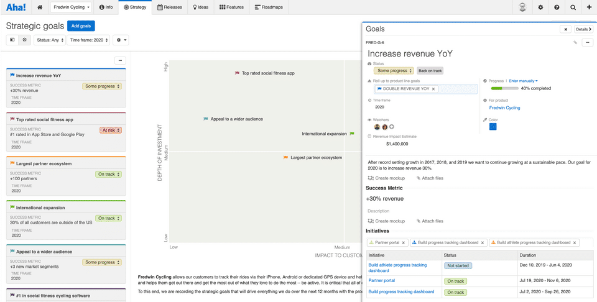The width and height of the screenshot is (597, 302).
Task: Click Top rated social fitness app chart flag
Action: coord(237,73)
